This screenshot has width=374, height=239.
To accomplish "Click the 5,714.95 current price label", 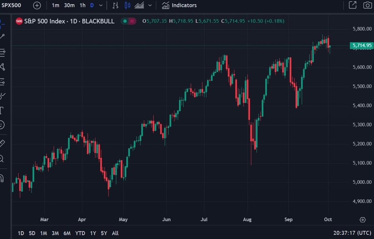I will pyautogui.click(x=362, y=46).
